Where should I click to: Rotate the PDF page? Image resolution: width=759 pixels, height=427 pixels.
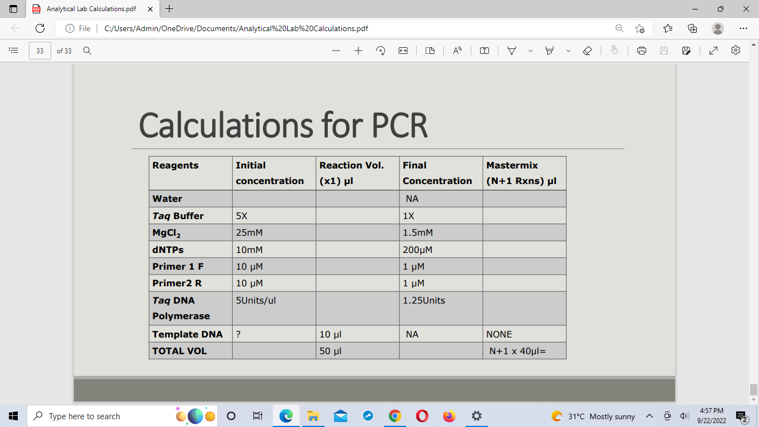[381, 51]
